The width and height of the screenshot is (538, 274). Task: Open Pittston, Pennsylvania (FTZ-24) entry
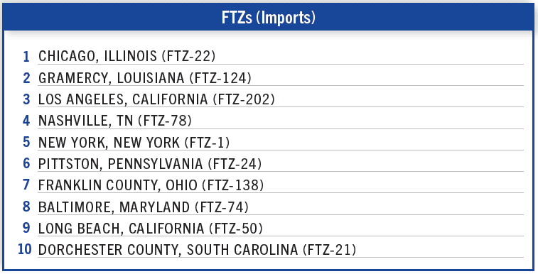click(150, 164)
